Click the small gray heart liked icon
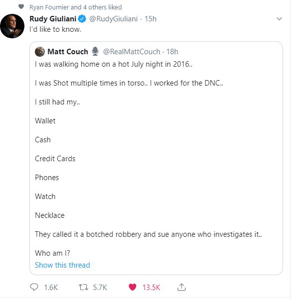The image size is (294, 300). tap(21, 6)
